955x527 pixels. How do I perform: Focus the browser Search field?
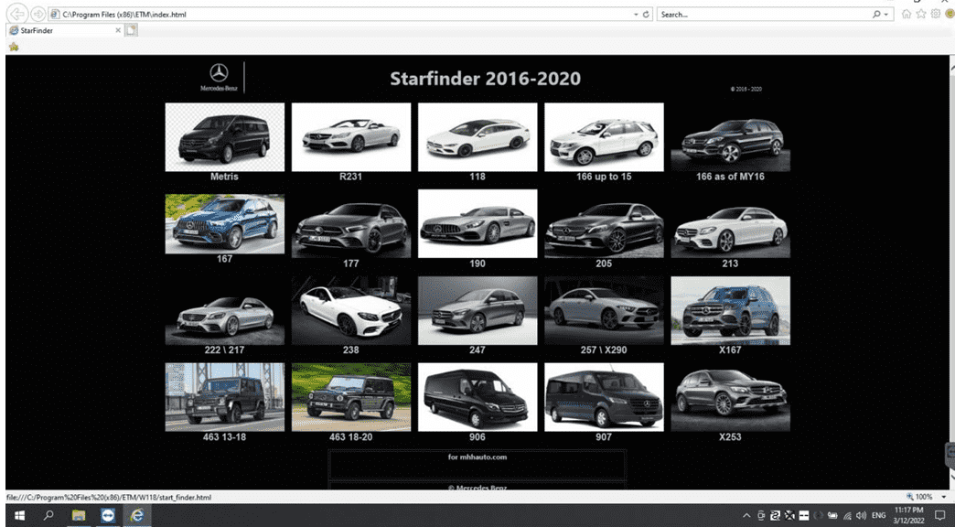[764, 14]
